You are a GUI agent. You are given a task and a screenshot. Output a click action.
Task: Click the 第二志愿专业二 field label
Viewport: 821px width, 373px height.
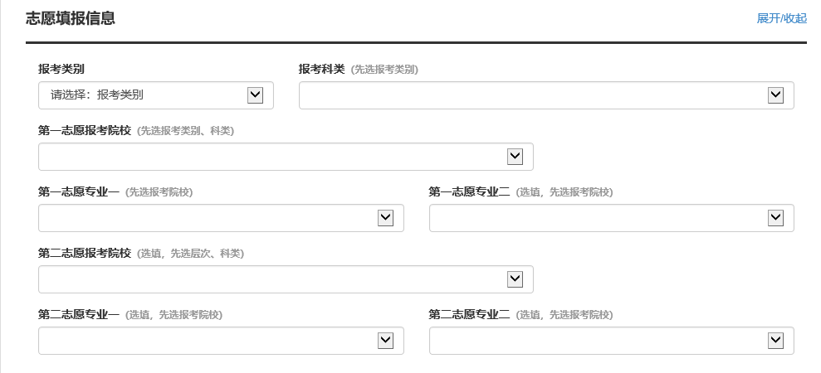click(x=470, y=314)
